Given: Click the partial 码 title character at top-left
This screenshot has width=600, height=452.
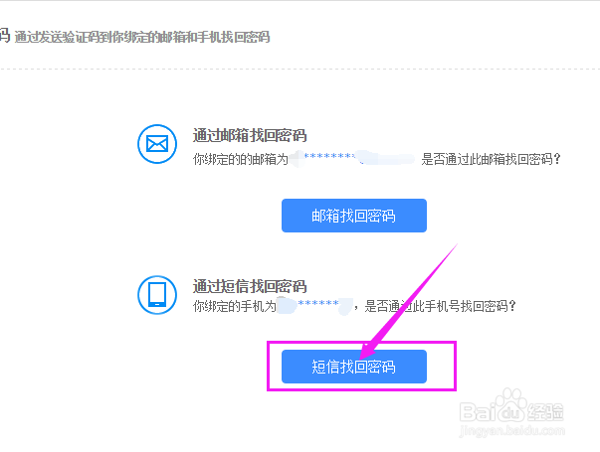Looking at the screenshot, I should click(5, 36).
